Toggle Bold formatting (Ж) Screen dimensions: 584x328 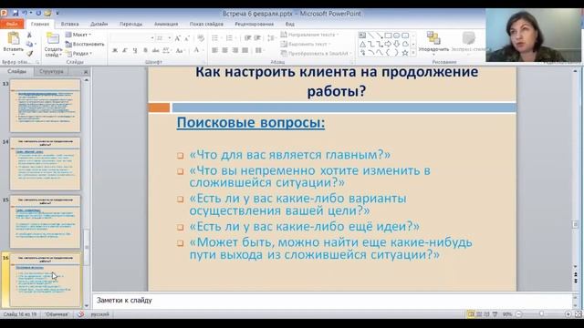click(115, 50)
